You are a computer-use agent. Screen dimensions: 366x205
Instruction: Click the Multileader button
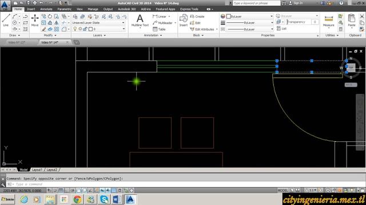click(163, 23)
